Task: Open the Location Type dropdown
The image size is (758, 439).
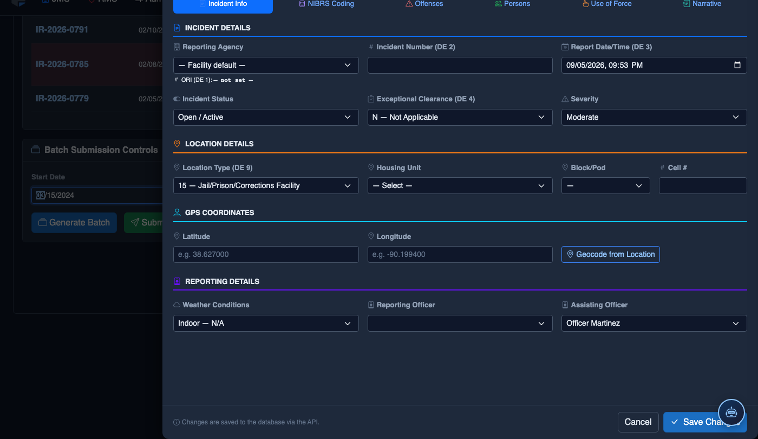Action: pos(266,185)
